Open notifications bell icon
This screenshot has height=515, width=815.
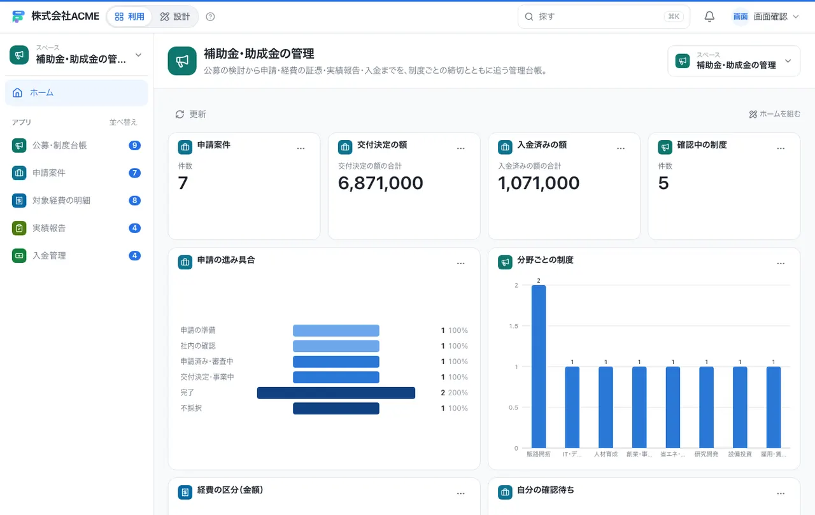pyautogui.click(x=710, y=17)
